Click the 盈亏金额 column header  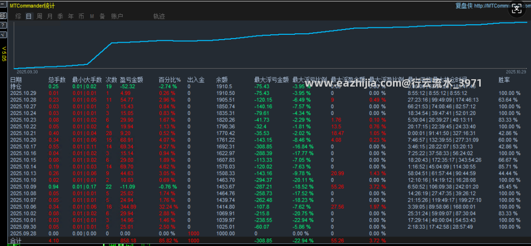(x=131, y=80)
